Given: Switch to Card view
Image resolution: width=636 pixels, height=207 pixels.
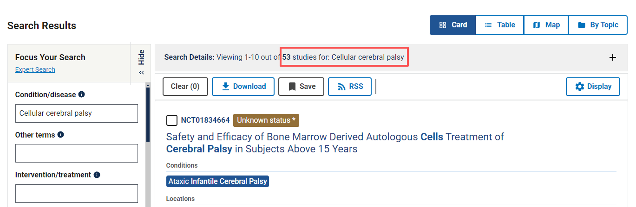Looking at the screenshot, I should click(x=453, y=25).
